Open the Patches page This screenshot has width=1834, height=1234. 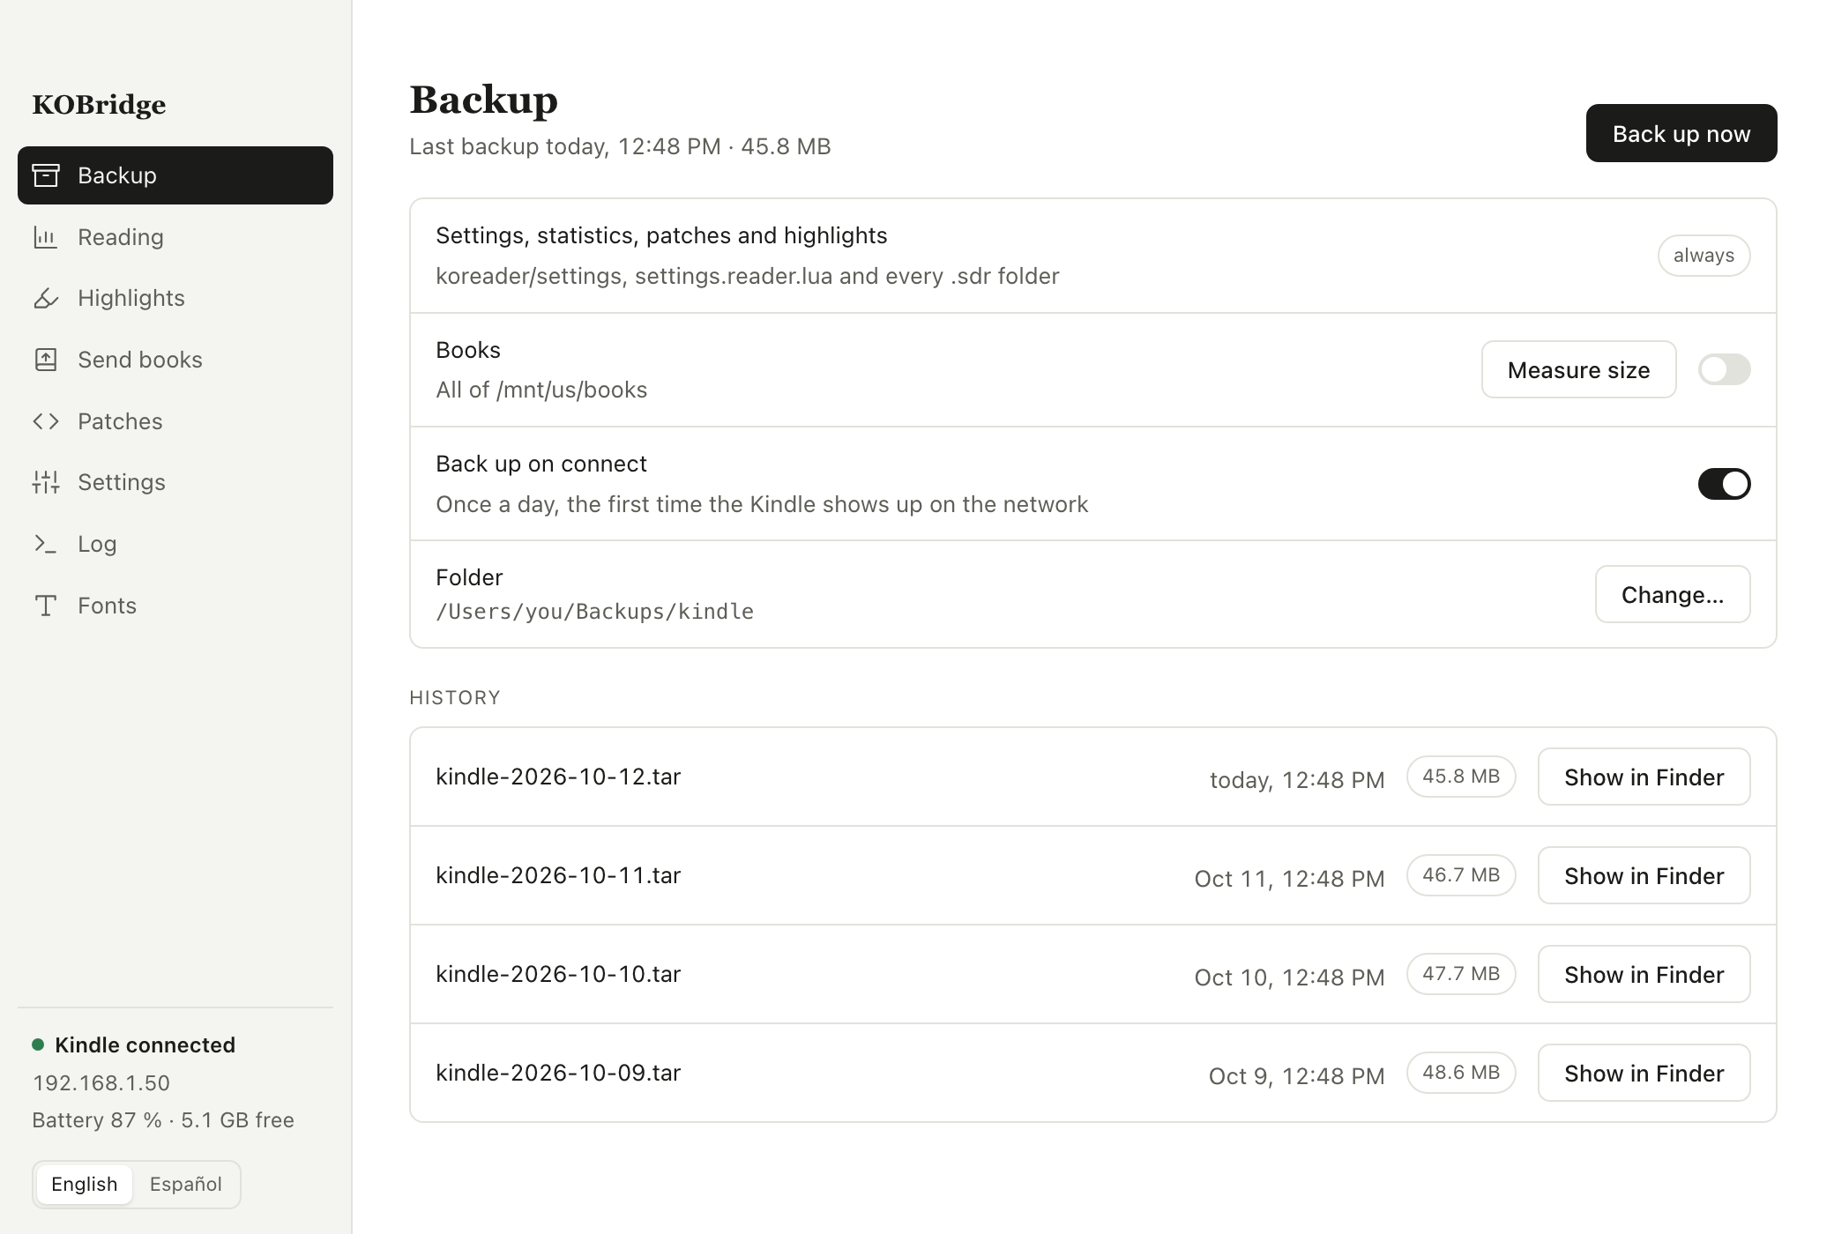coord(175,421)
